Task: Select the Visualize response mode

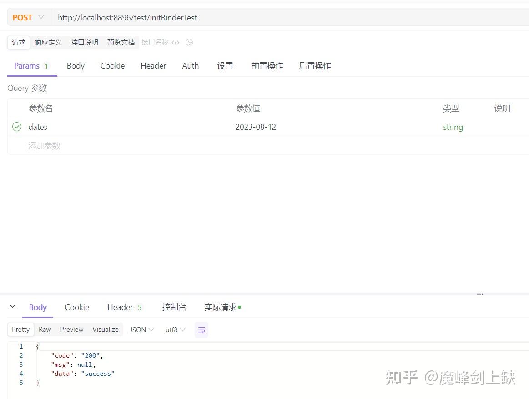Action: (x=105, y=329)
